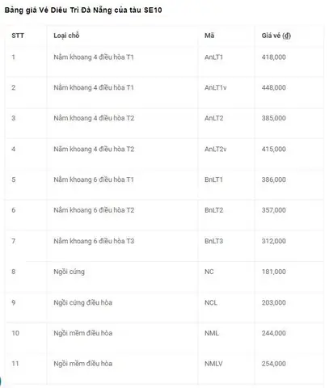Screen dimensions: 329x388
Task: Select the Ngồi cứng seat type cell
Action: point(69,272)
